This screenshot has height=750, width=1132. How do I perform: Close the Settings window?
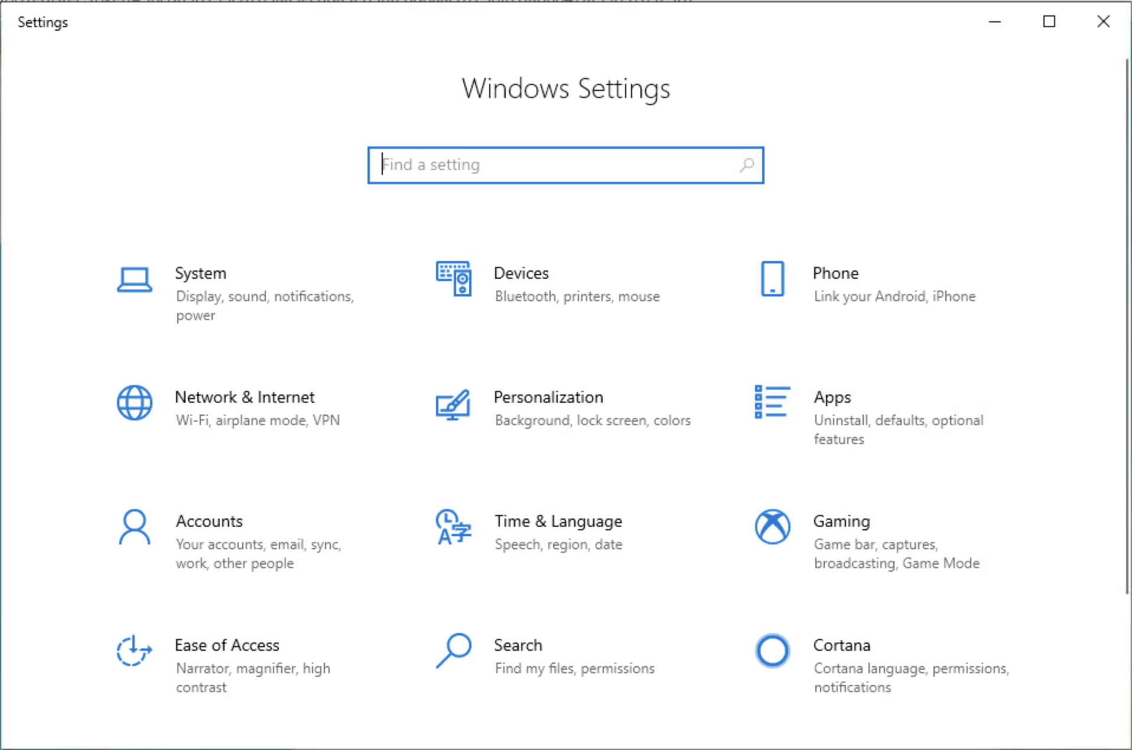pos(1103,22)
